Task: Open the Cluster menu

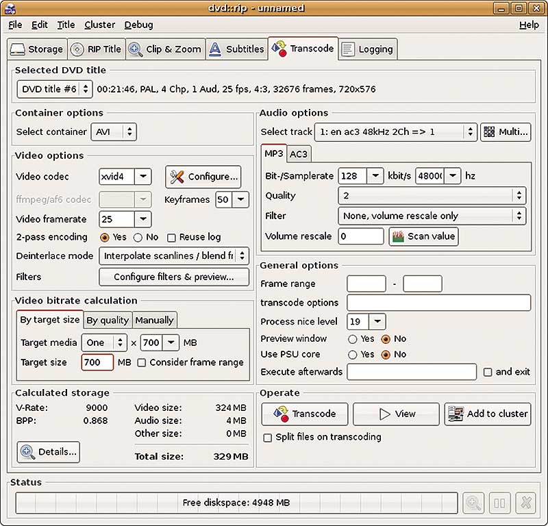Action: (99, 25)
